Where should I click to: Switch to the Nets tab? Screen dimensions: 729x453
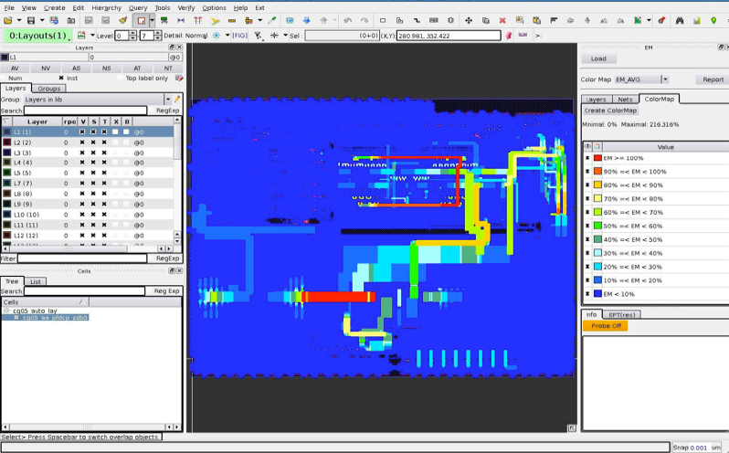625,99
